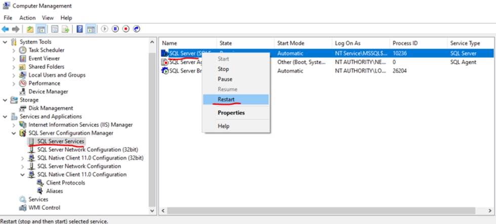Expand Internet Information Services (IIS) Manager node
496x224 pixels.
(x=14, y=125)
